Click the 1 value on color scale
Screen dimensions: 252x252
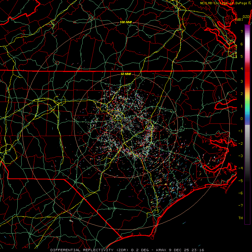tap(242, 106)
